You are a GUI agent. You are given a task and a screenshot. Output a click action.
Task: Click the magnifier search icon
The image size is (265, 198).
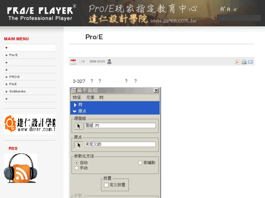[x=213, y=18]
